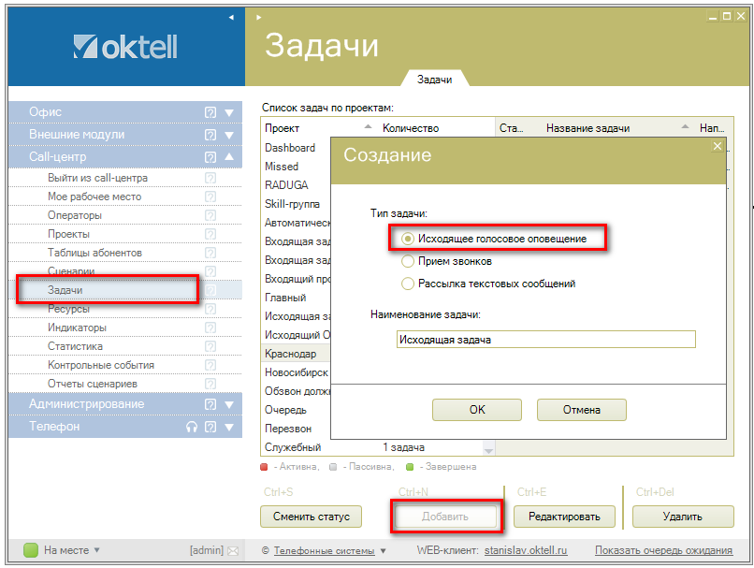Click help icon beside Операторы

coord(210,215)
